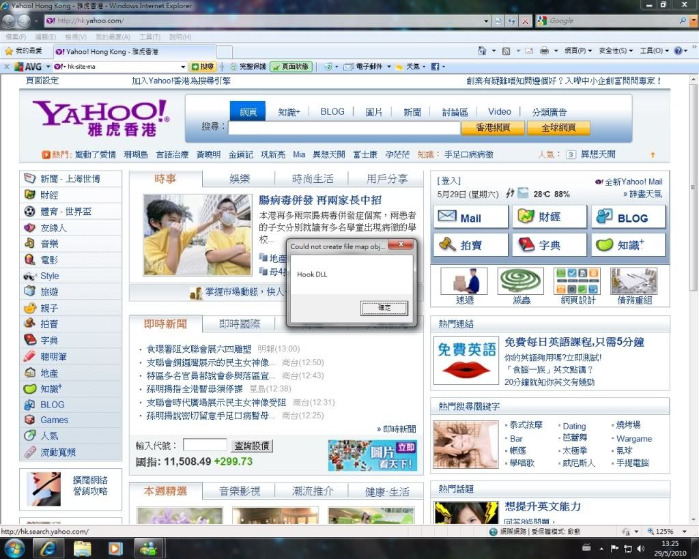This screenshot has width=699, height=559.
Task: Click the stock code 輸入代號 input field
Action: (205, 445)
